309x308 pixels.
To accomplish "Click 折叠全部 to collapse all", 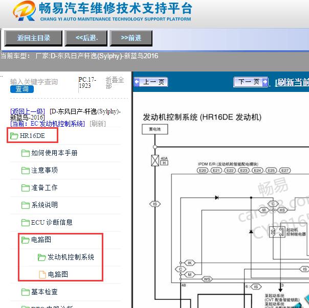I will [x=115, y=83].
